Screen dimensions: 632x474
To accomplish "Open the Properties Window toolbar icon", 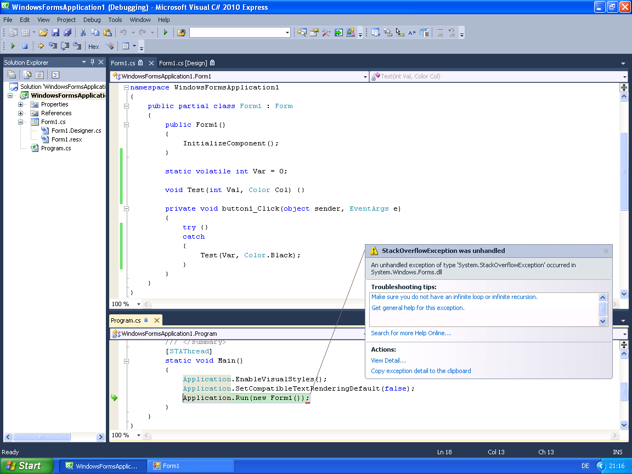I will 314,33.
